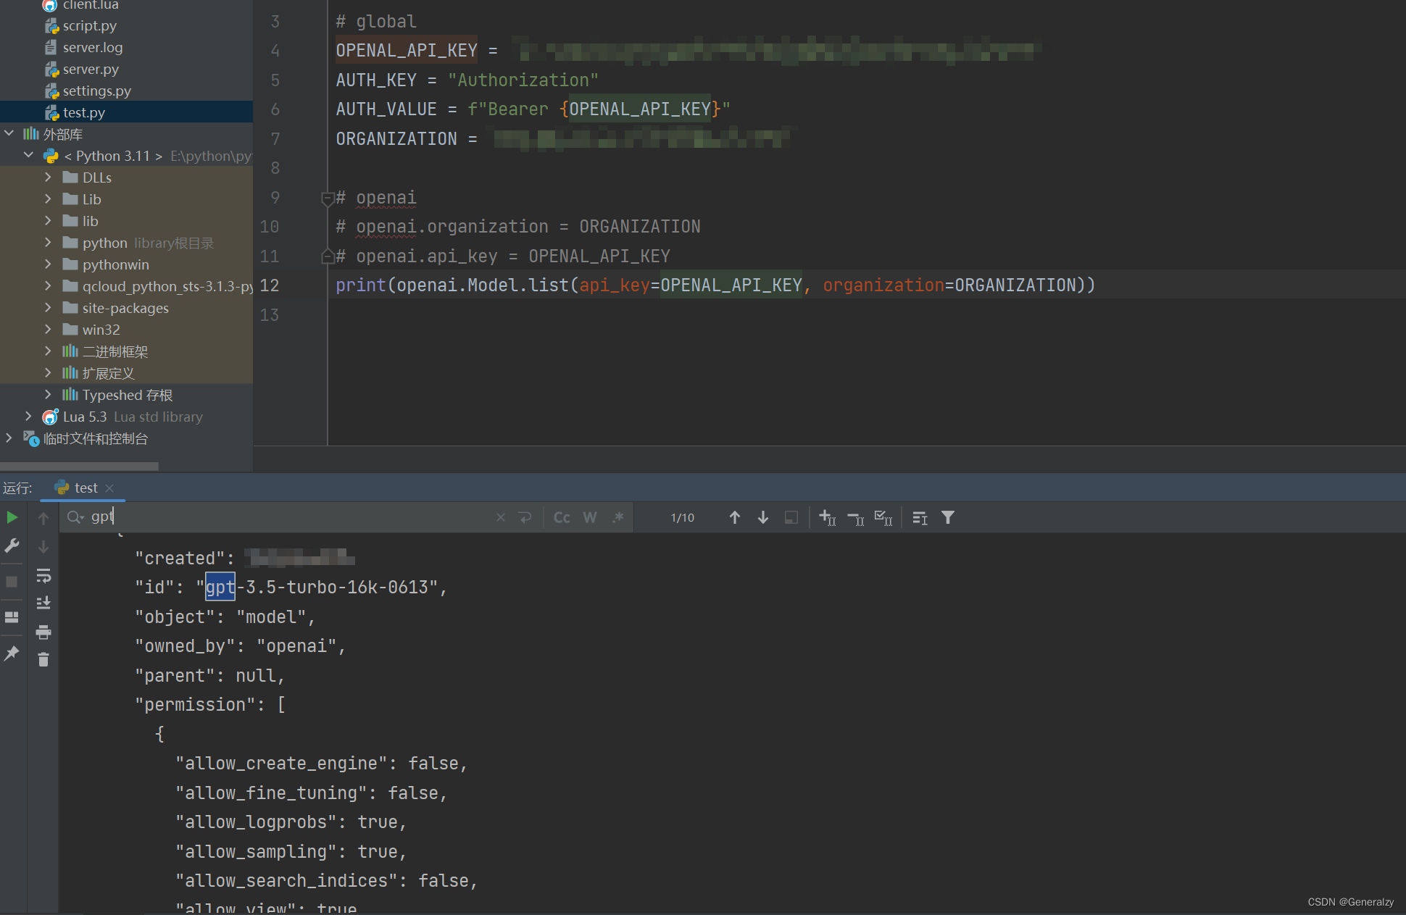This screenshot has height=915, width=1406.
Task: Go to previous search occurrence arrow
Action: tap(735, 517)
